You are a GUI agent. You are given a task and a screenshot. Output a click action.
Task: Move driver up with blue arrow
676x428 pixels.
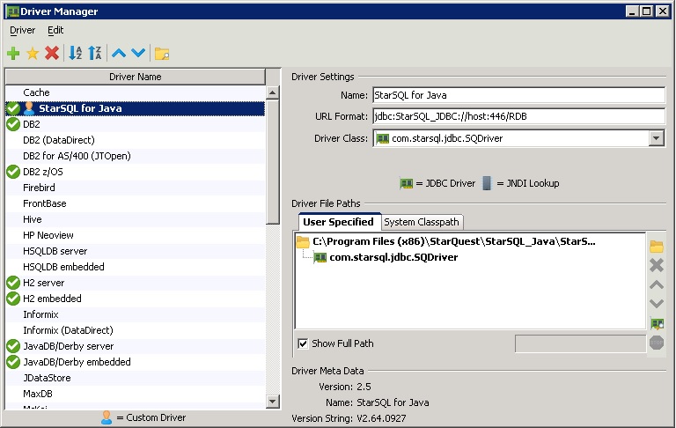click(119, 54)
